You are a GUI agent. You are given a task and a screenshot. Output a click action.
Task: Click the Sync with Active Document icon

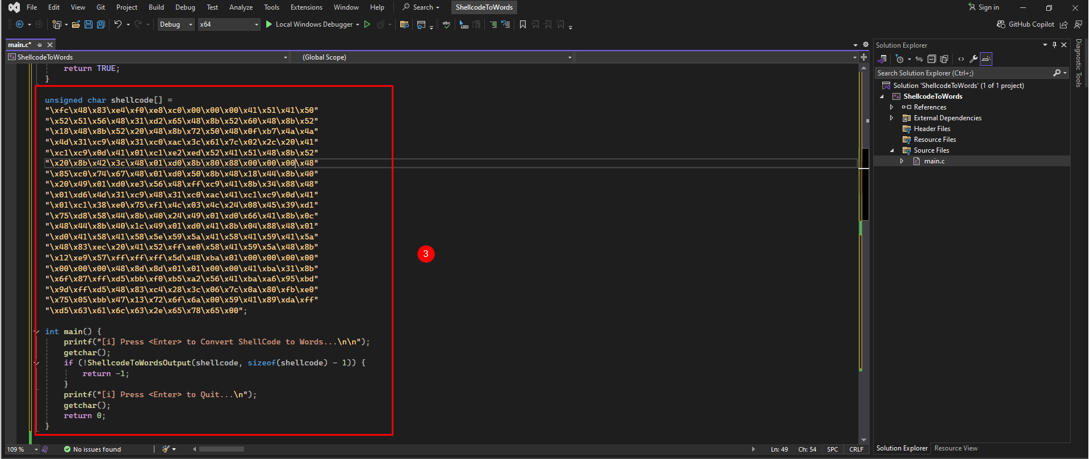pos(919,59)
